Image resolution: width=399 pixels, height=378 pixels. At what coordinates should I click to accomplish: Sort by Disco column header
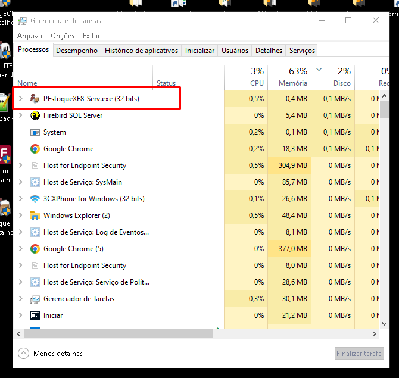point(333,77)
